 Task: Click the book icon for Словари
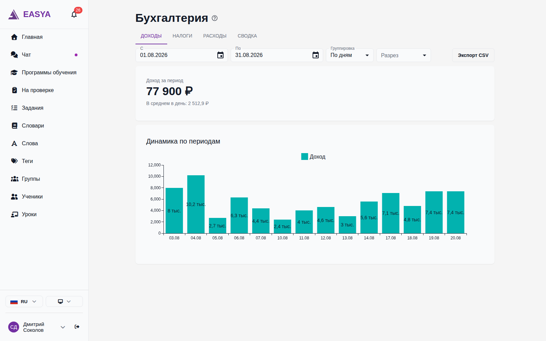[x=14, y=125]
